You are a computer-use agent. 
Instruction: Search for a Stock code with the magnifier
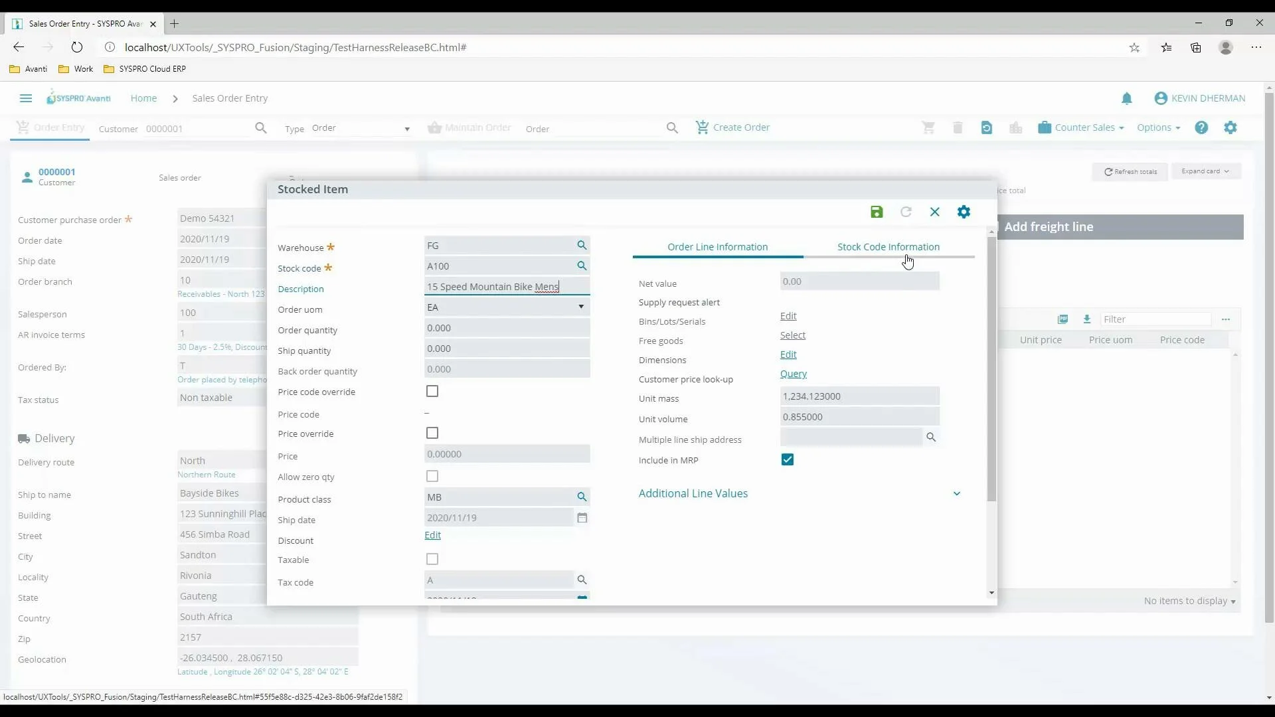[582, 266]
